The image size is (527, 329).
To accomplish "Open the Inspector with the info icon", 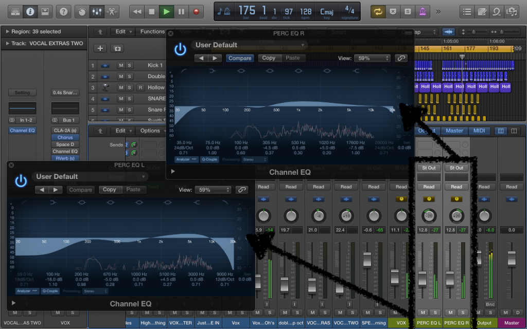I will (x=30, y=11).
